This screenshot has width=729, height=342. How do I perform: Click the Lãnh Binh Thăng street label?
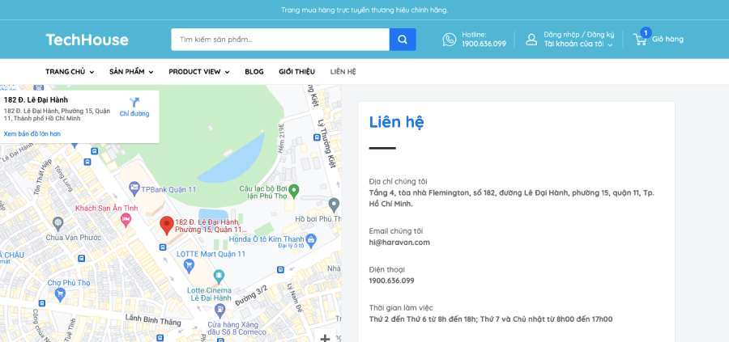pyautogui.click(x=153, y=319)
